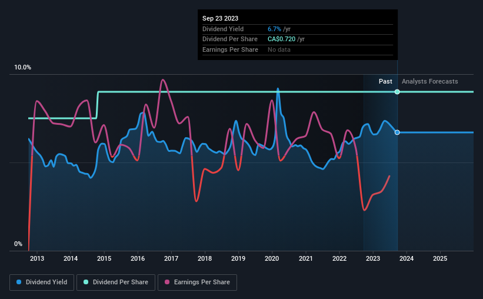
Task: Click the 2024 x-axis label
Action: (x=407, y=258)
